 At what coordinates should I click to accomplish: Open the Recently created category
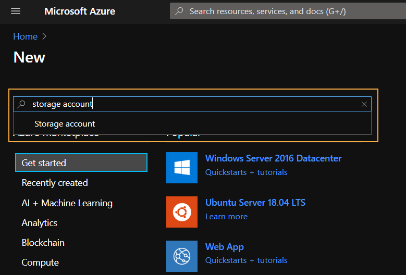55,183
